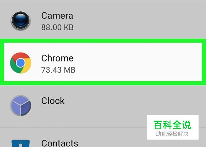The width and height of the screenshot is (206, 147).
Task: Click the green highlight border around Chrome
Action: 103,41
